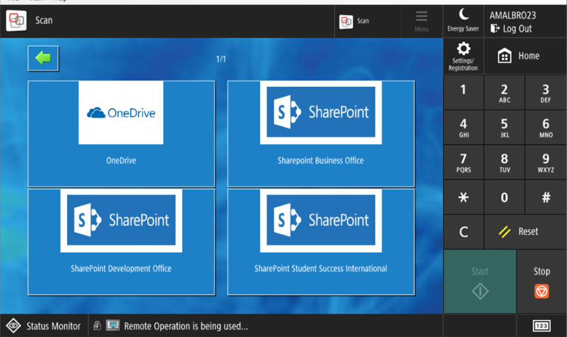Open Settings/Registration gear icon

(x=463, y=56)
